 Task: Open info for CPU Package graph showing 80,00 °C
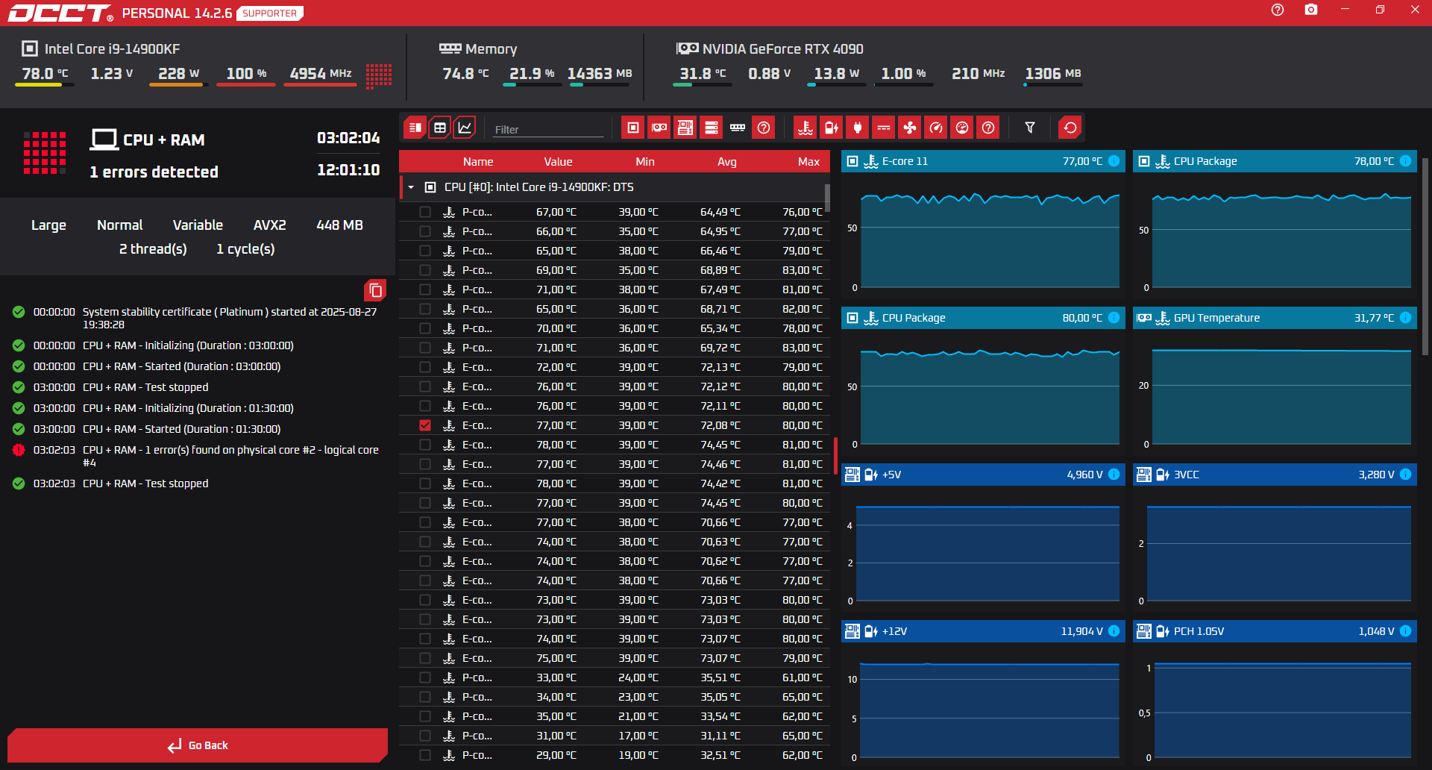click(1114, 318)
